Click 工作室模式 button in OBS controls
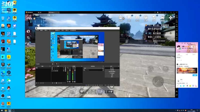200x112 pixels. pyautogui.click(x=112, y=73)
